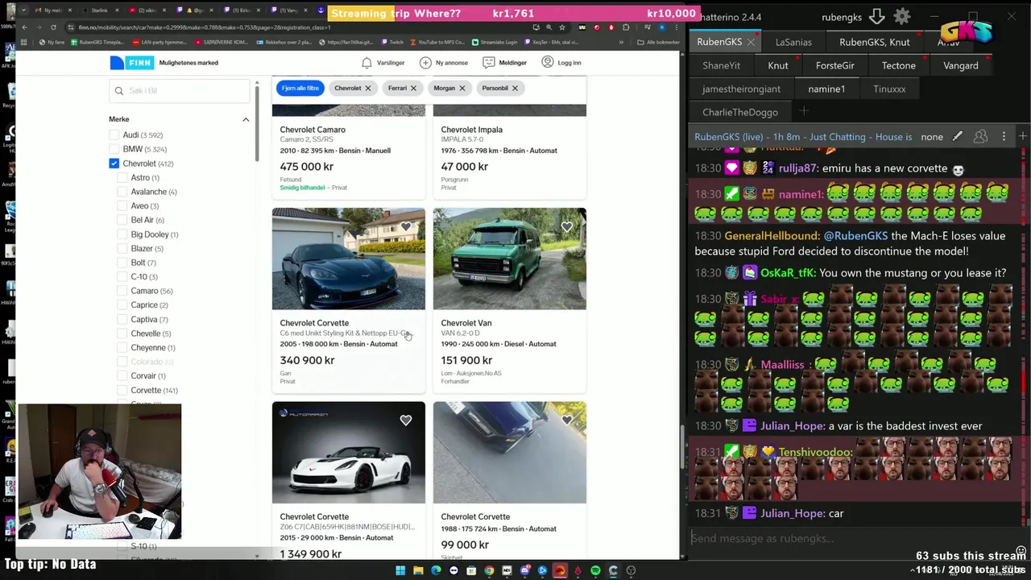
Task: Open emote picker in chat input
Action: tap(1021, 551)
